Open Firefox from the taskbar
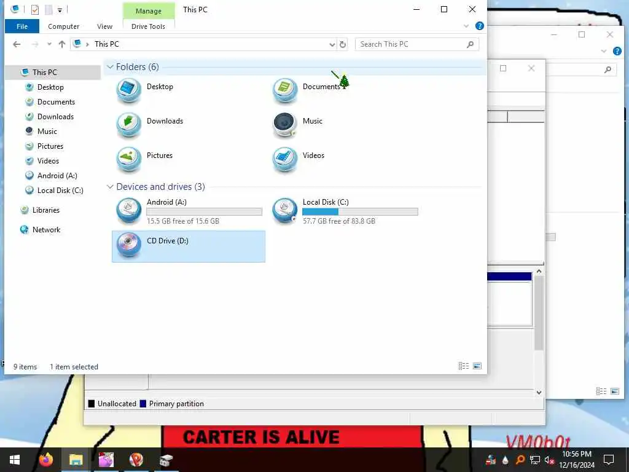Screen dimensions: 629x472 click(46, 460)
